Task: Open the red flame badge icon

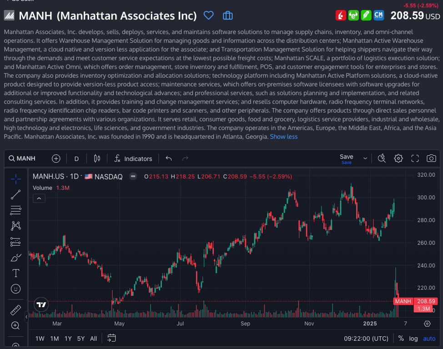Action: (341, 15)
